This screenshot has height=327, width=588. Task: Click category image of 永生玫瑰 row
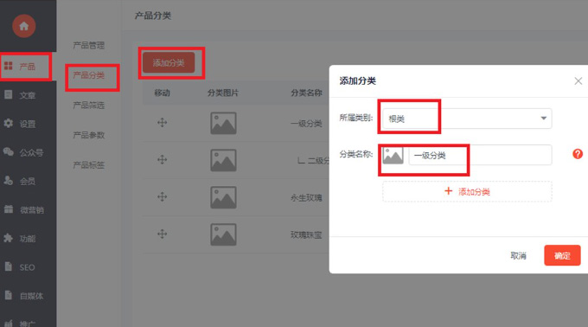tap(223, 197)
